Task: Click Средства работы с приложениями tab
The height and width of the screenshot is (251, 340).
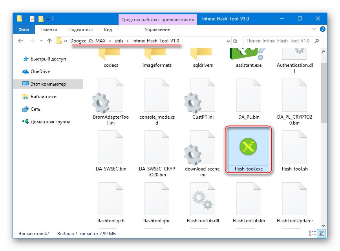Action: (x=158, y=20)
